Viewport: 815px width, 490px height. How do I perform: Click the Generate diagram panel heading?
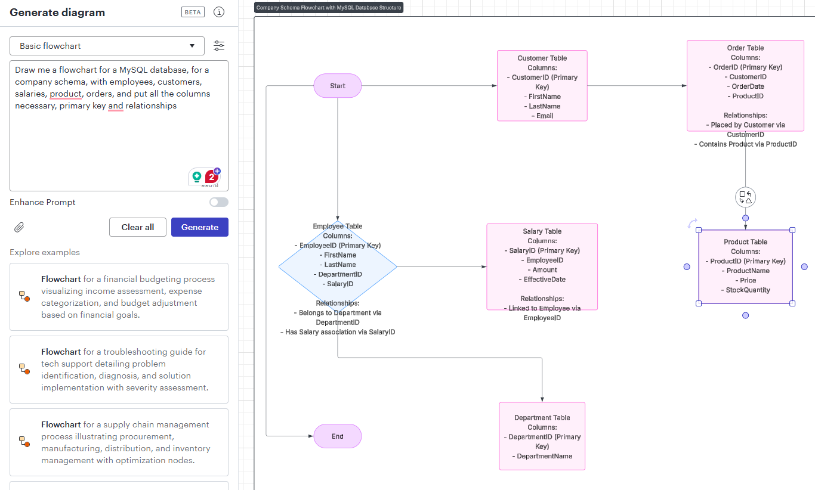click(57, 13)
